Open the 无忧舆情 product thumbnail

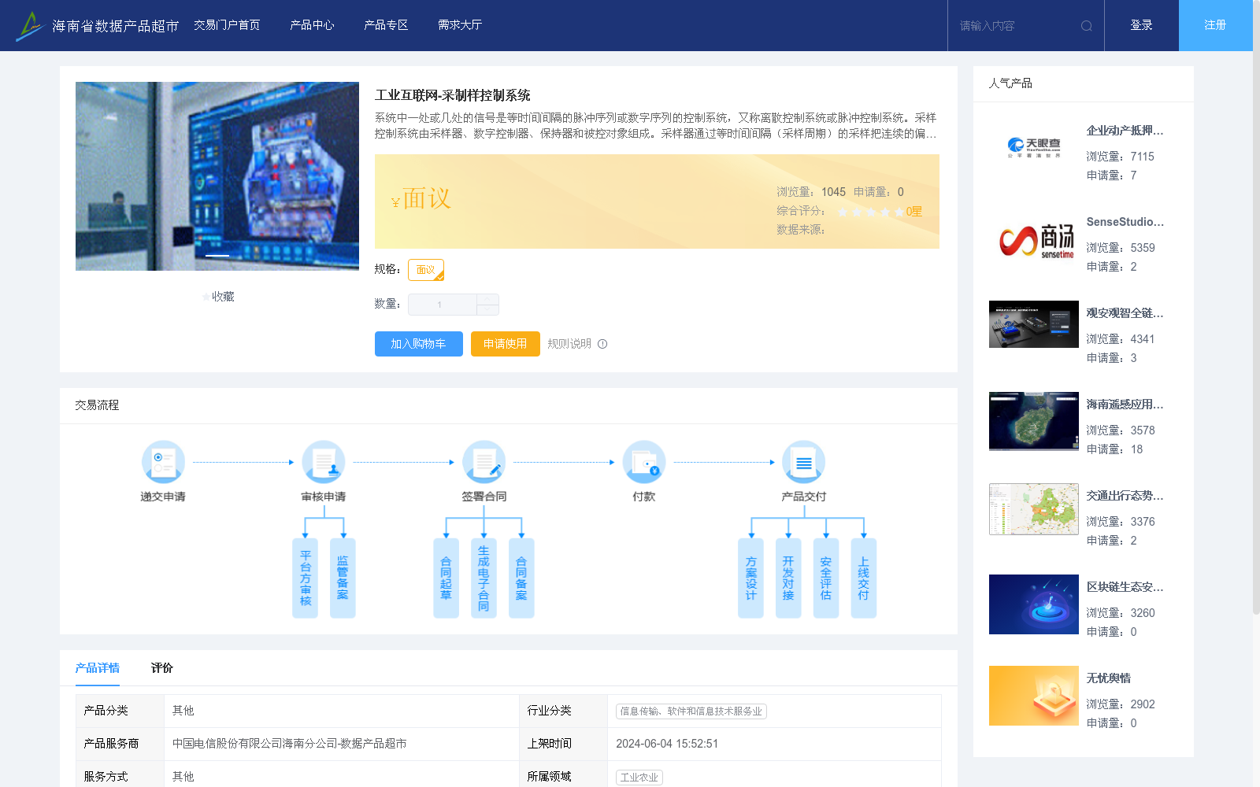(1034, 696)
